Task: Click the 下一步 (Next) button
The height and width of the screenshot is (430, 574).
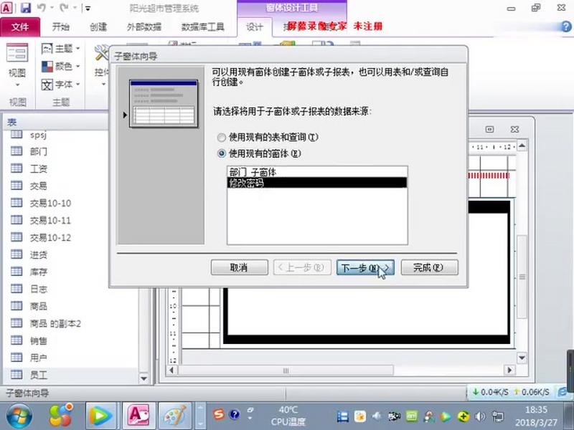Action: (x=366, y=267)
